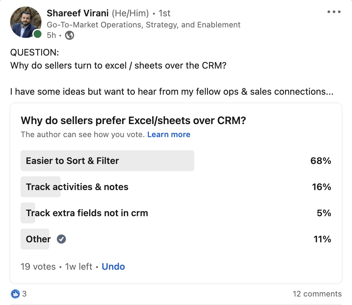Open the three-dot post options menu

coord(334,12)
